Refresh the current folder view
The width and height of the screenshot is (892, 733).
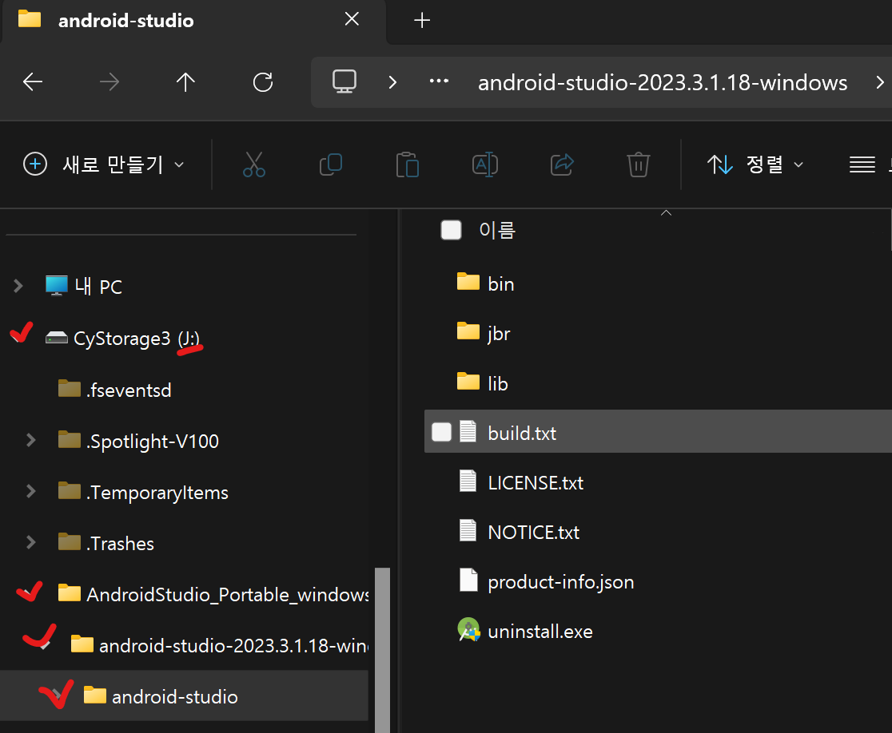tap(263, 81)
